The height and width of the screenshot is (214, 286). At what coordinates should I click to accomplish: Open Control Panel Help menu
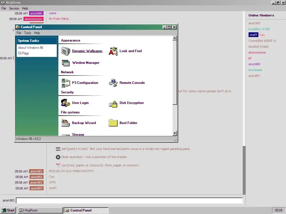tap(37, 33)
